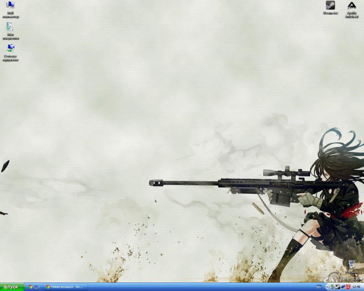The height and width of the screenshot is (291, 364).
Task: Select the Корзина recycle bin icon
Action: click(x=352, y=267)
